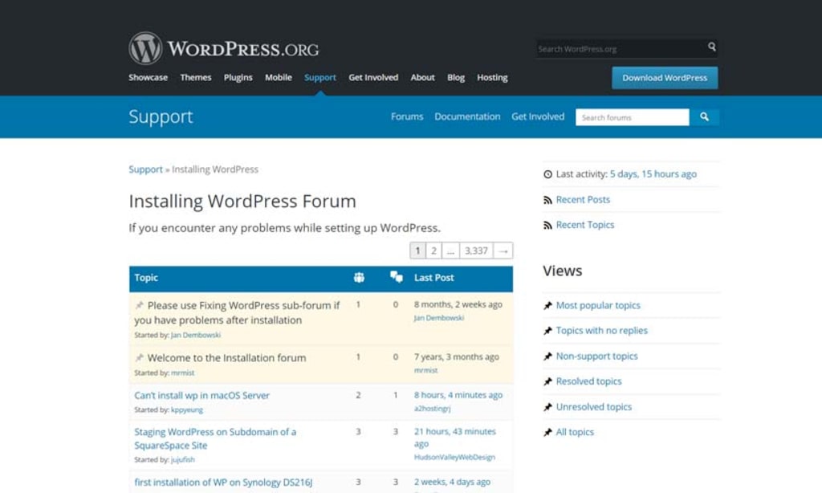Image resolution: width=822 pixels, height=493 pixels.
Task: Open the Topics with no replies view
Action: coord(602,331)
